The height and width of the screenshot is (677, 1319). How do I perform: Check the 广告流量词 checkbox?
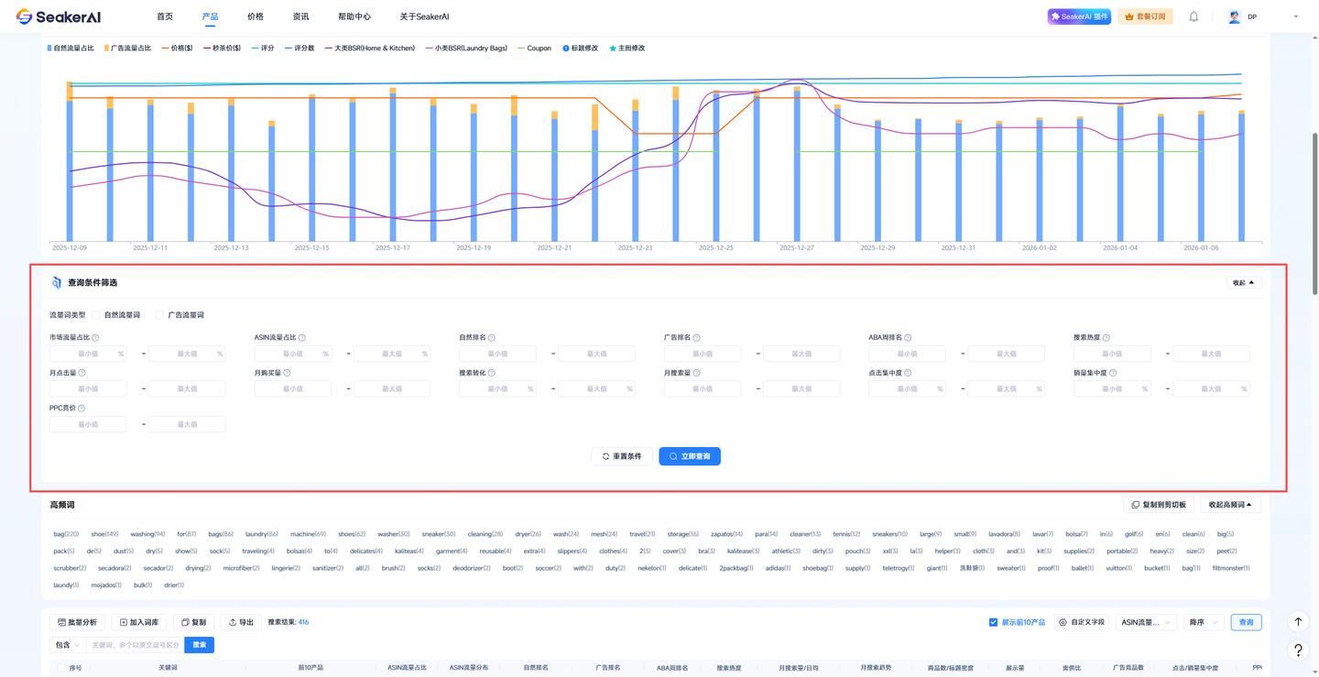[x=159, y=315]
